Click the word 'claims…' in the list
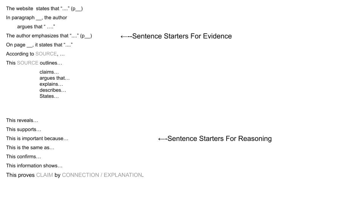The width and height of the screenshot is (362, 204). (x=49, y=72)
